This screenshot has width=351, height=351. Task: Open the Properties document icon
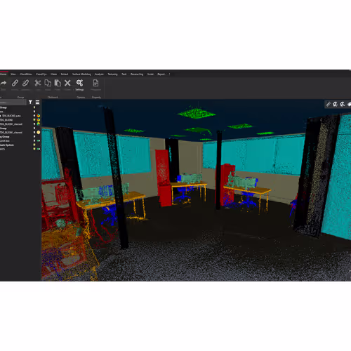(x=95, y=83)
